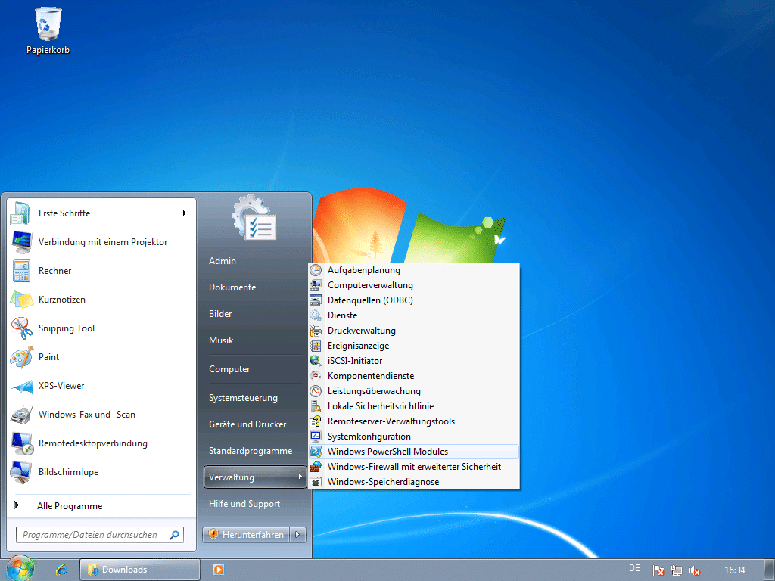Click the network status tray icon
The width and height of the screenshot is (775, 581).
pyautogui.click(x=676, y=570)
